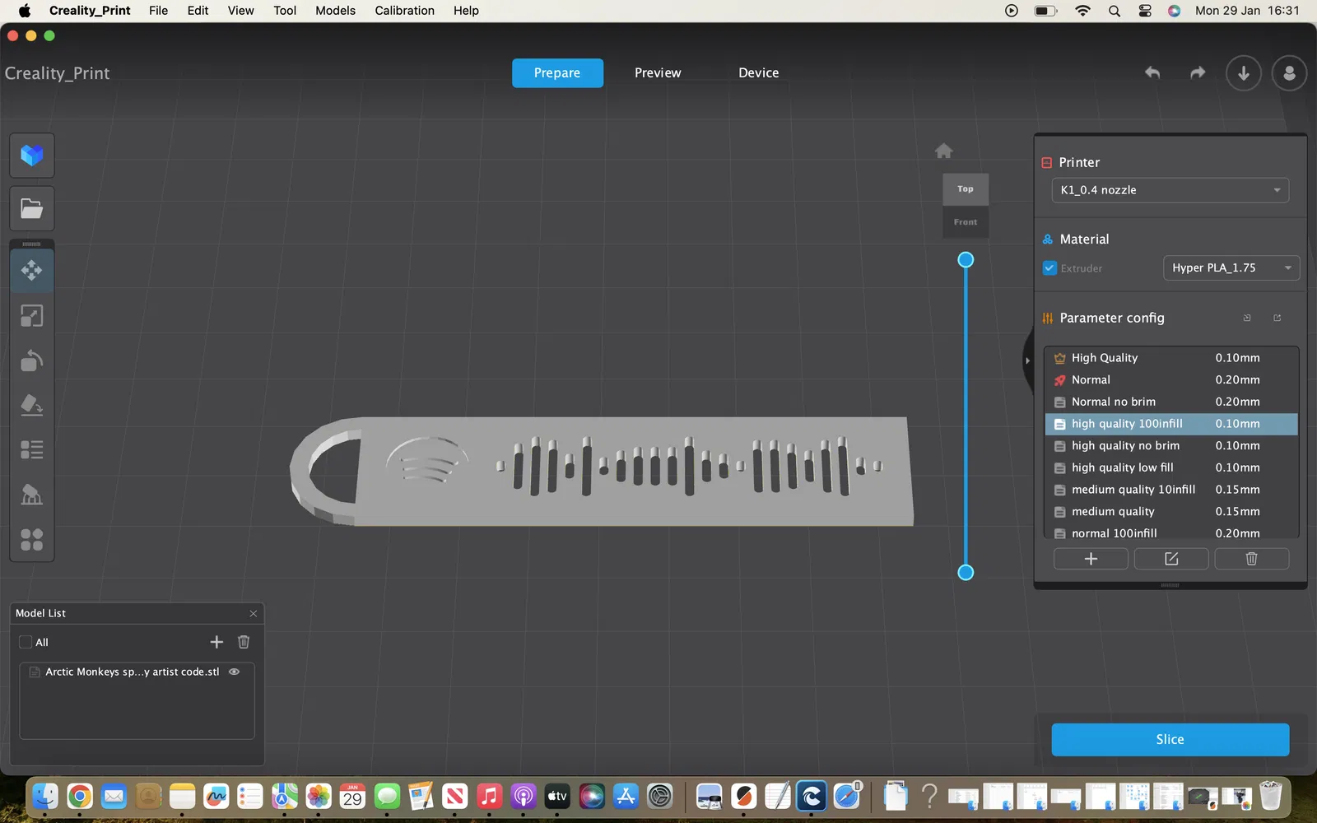
Task: Delete the selected parameter profile
Action: [x=1252, y=559]
